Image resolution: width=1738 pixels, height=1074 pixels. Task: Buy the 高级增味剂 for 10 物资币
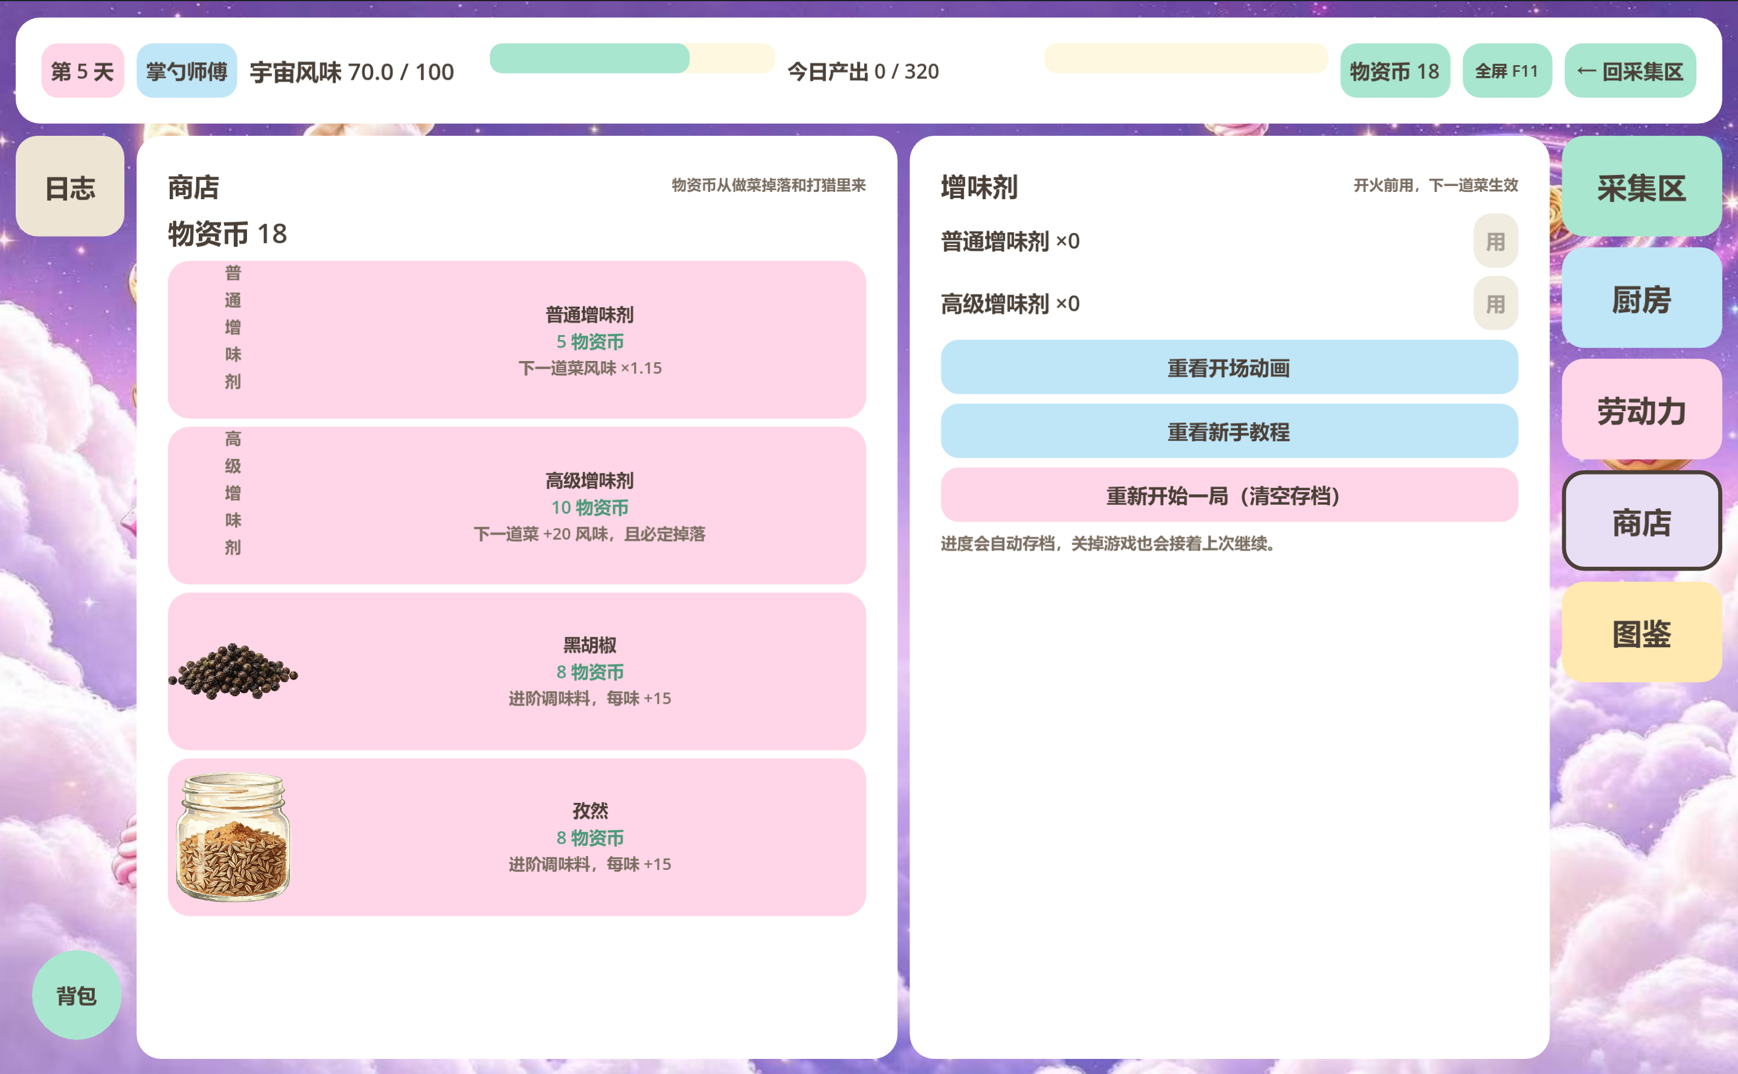[x=516, y=506]
